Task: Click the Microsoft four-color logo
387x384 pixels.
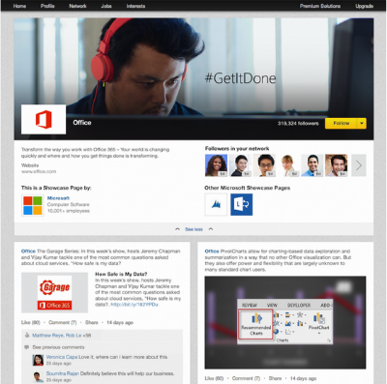Action: click(33, 205)
